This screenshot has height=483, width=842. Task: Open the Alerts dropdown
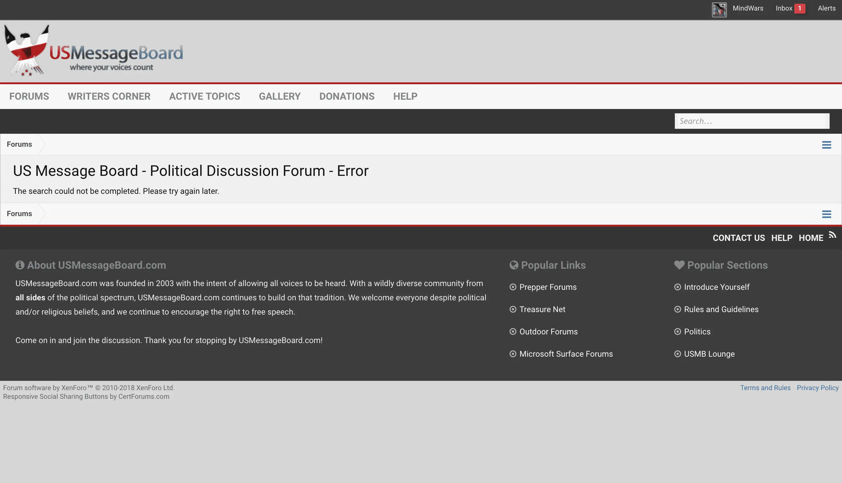point(826,8)
